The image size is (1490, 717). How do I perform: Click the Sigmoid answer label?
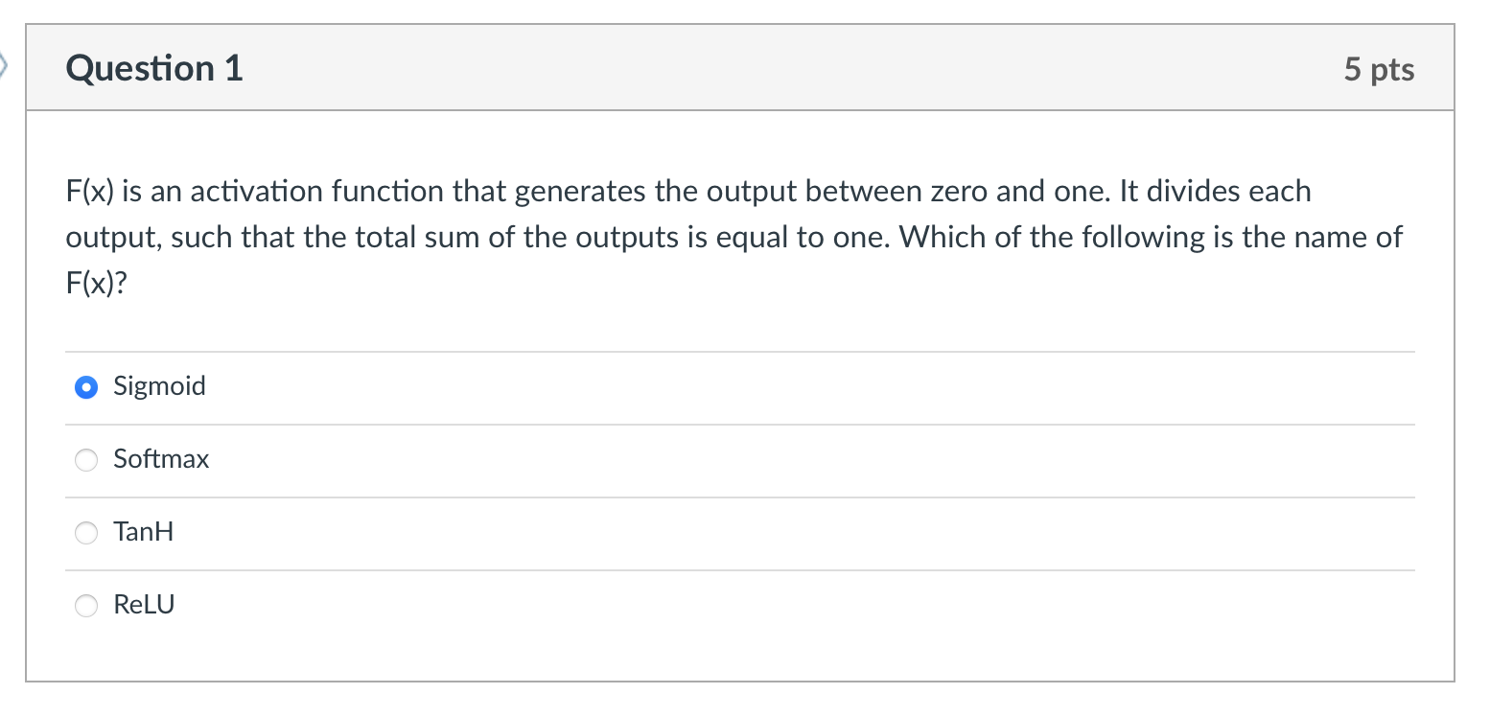pos(159,386)
